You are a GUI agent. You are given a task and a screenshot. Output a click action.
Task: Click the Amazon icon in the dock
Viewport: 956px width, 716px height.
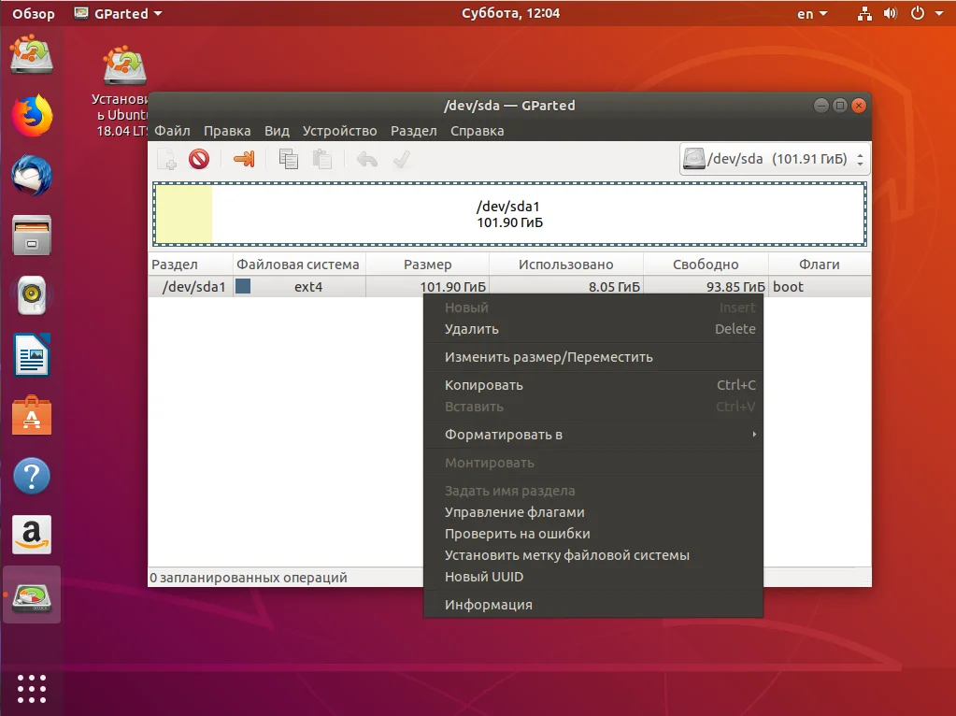click(32, 535)
